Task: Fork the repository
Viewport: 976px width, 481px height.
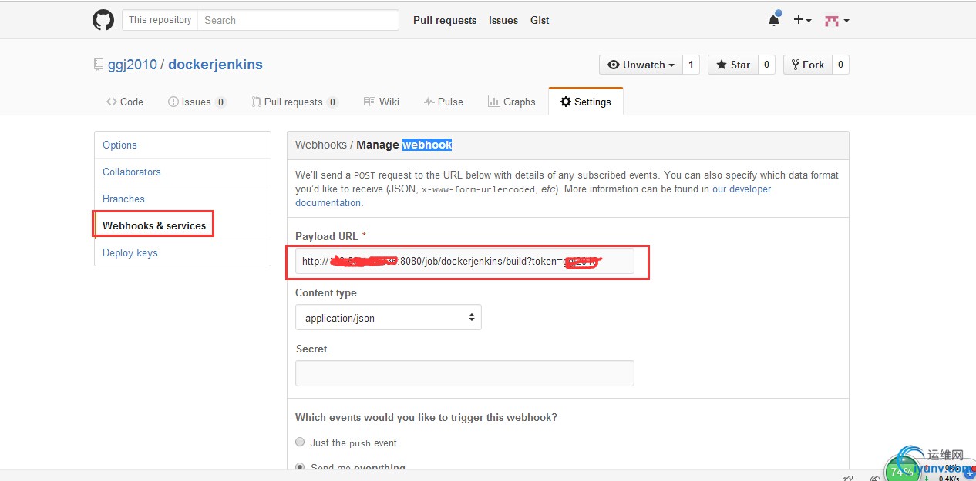Action: point(808,65)
